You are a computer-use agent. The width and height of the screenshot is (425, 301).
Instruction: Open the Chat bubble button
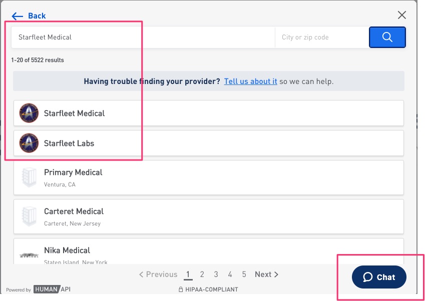379,277
